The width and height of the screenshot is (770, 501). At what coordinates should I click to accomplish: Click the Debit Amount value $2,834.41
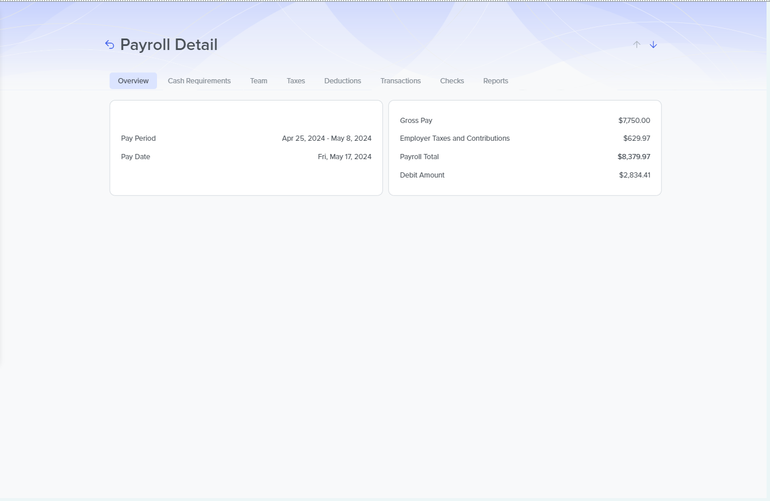point(634,175)
